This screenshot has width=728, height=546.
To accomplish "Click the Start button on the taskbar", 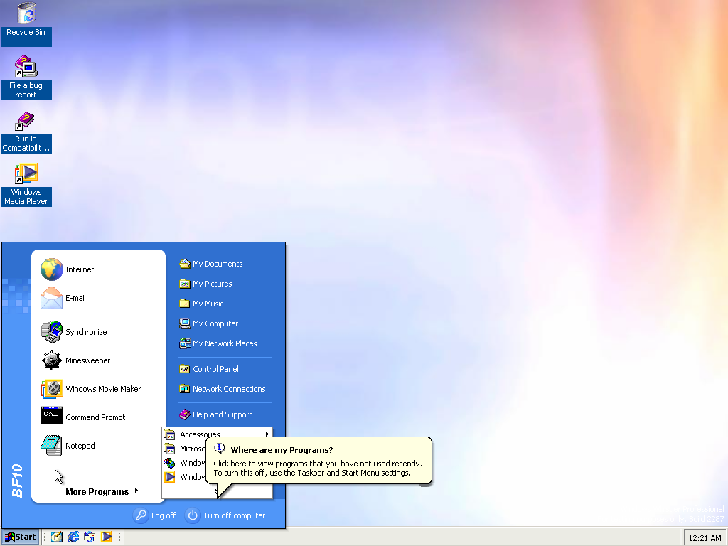I will pos(21,537).
